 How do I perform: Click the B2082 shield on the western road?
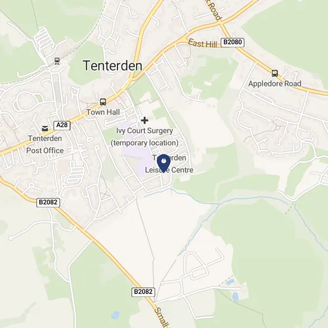coord(48,203)
